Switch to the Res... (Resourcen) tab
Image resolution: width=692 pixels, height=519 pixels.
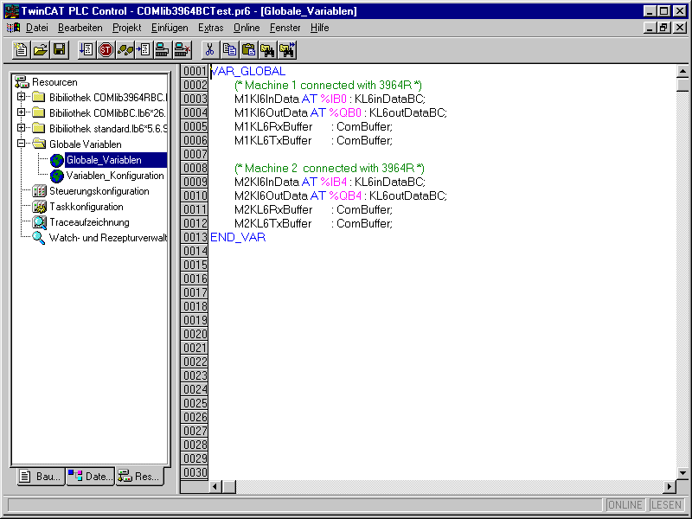click(140, 477)
